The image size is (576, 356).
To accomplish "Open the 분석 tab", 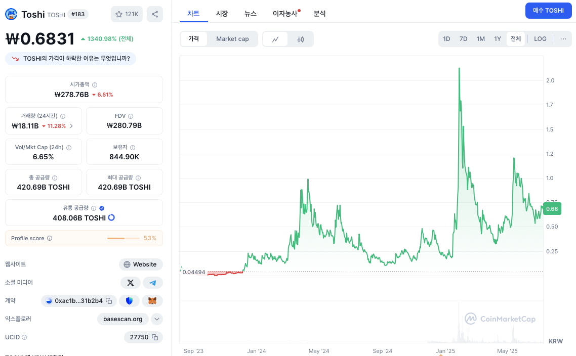I will [319, 14].
